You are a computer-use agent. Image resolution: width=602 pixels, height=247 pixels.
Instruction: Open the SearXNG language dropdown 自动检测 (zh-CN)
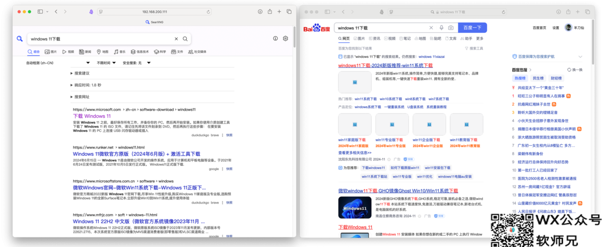[57, 63]
